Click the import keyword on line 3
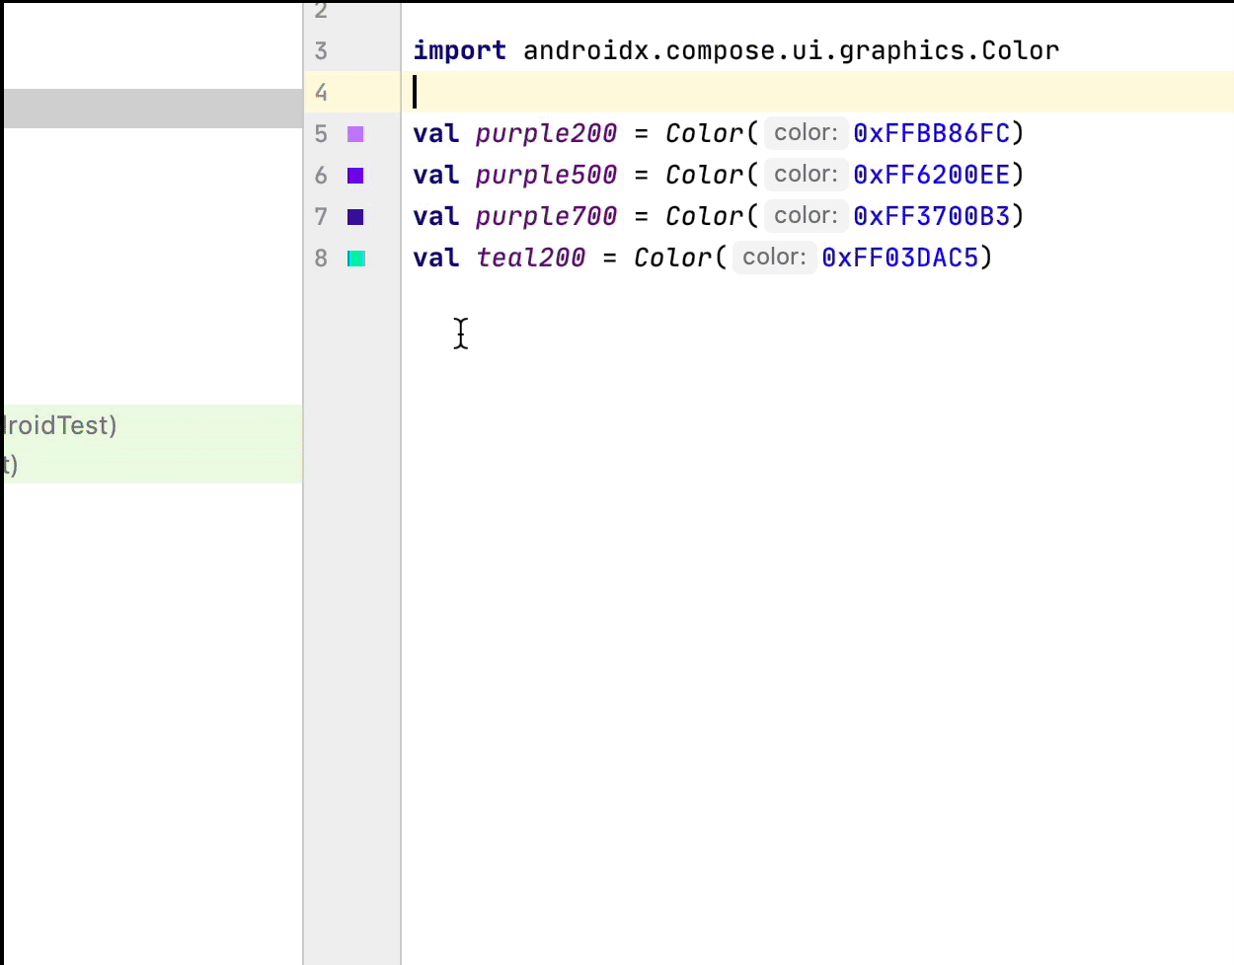The width and height of the screenshot is (1234, 965). tap(459, 50)
